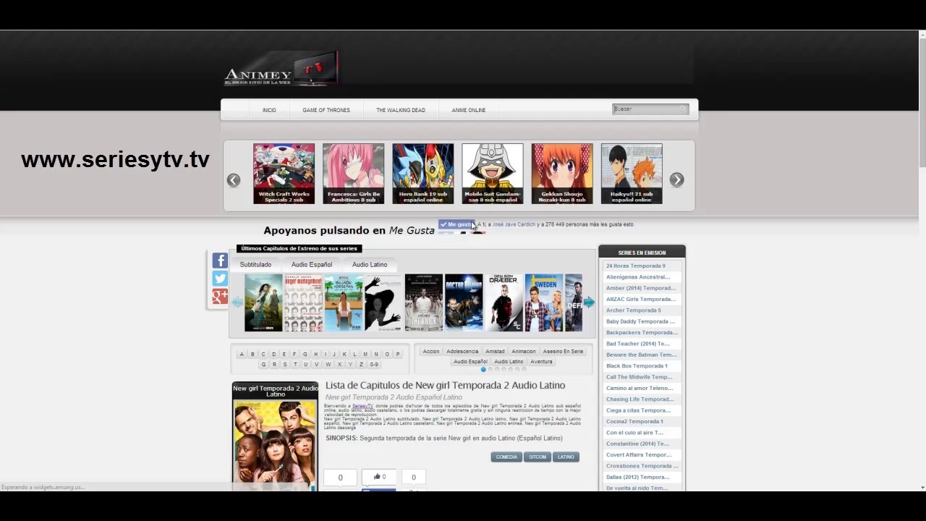
Task: Click the COMEDIA tag button
Action: click(x=506, y=457)
